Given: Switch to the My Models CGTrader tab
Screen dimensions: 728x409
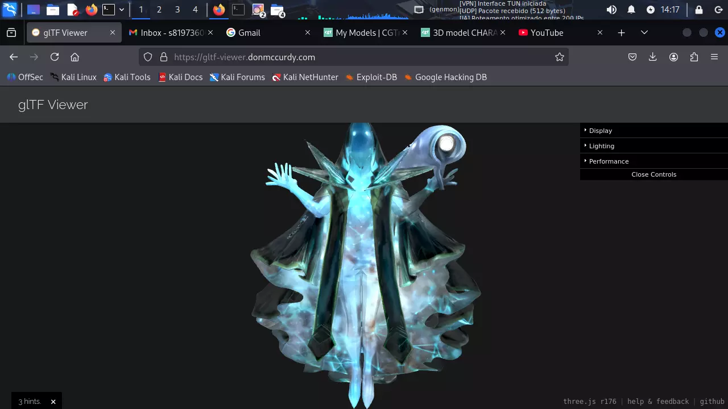Looking at the screenshot, I should point(366,33).
